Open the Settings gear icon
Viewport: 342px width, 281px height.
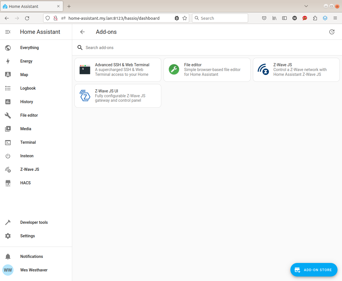point(8,236)
